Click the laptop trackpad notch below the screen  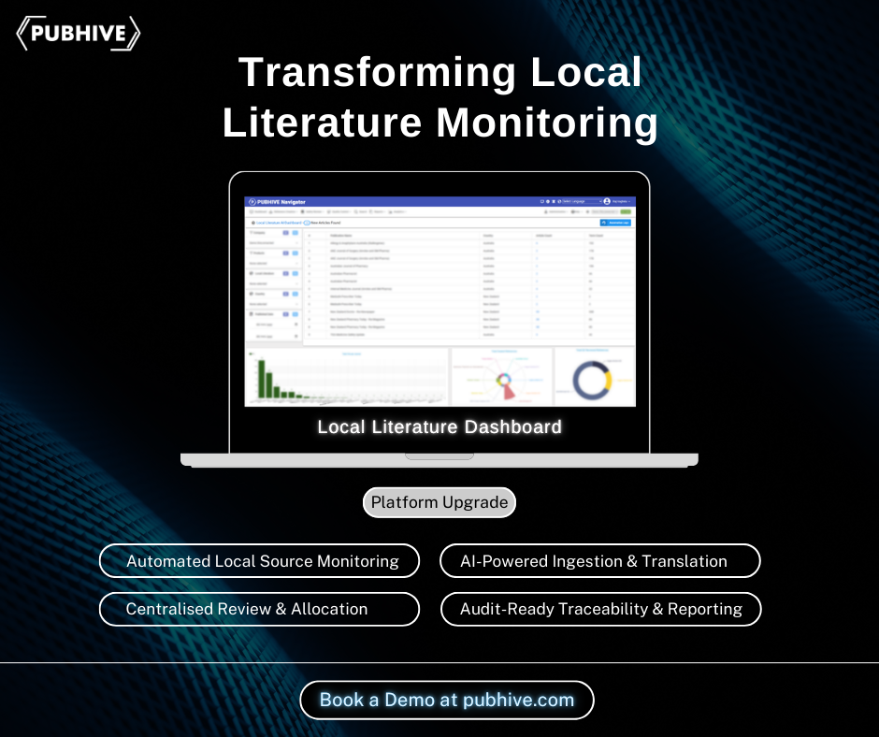click(439, 456)
